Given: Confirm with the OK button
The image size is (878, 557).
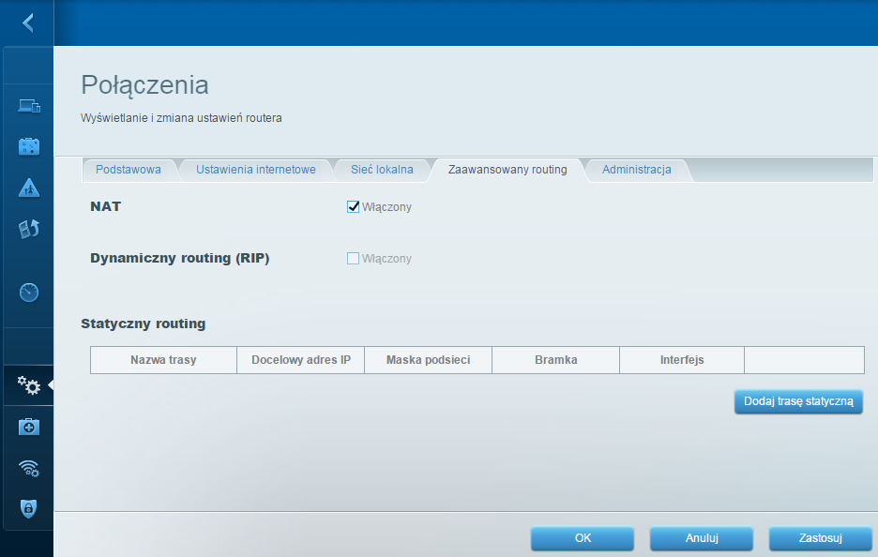Looking at the screenshot, I should [x=583, y=538].
